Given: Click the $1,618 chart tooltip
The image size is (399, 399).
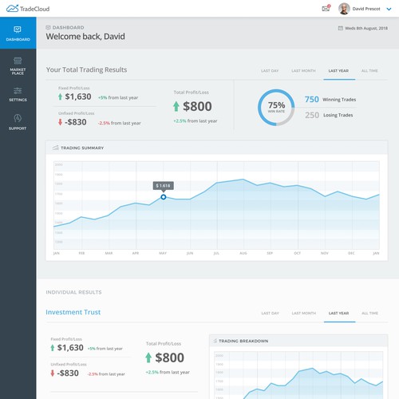Looking at the screenshot, I should click(x=164, y=185).
